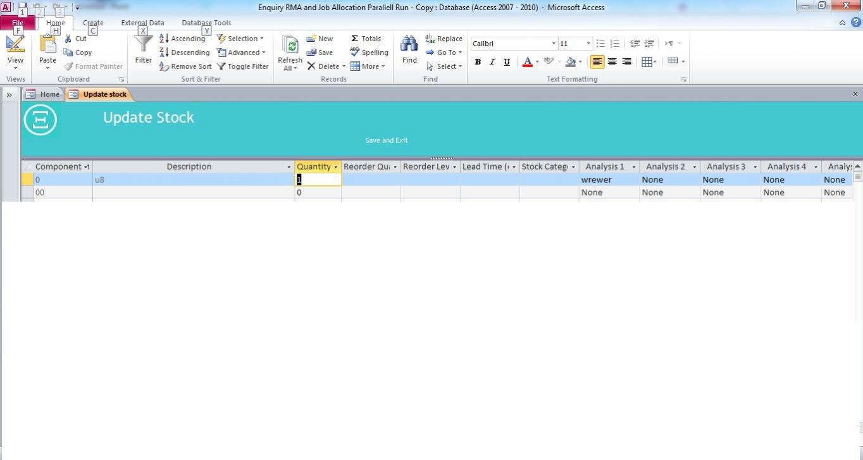Click the Description cell containing u8
This screenshot has width=863, height=460.
point(194,180)
